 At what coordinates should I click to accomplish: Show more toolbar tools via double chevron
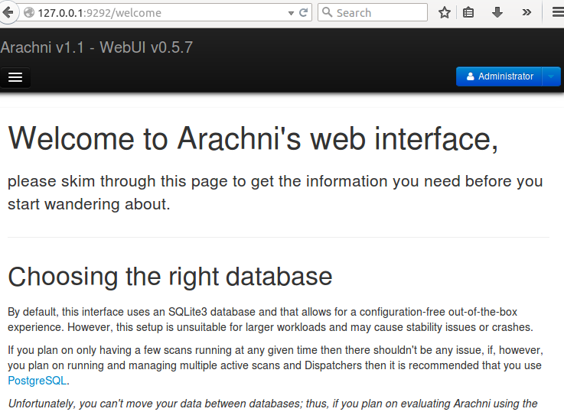coord(527,13)
